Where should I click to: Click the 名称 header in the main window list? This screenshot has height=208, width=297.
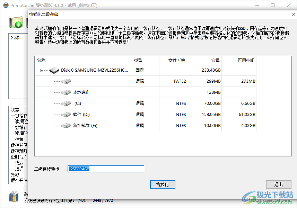click(15, 38)
